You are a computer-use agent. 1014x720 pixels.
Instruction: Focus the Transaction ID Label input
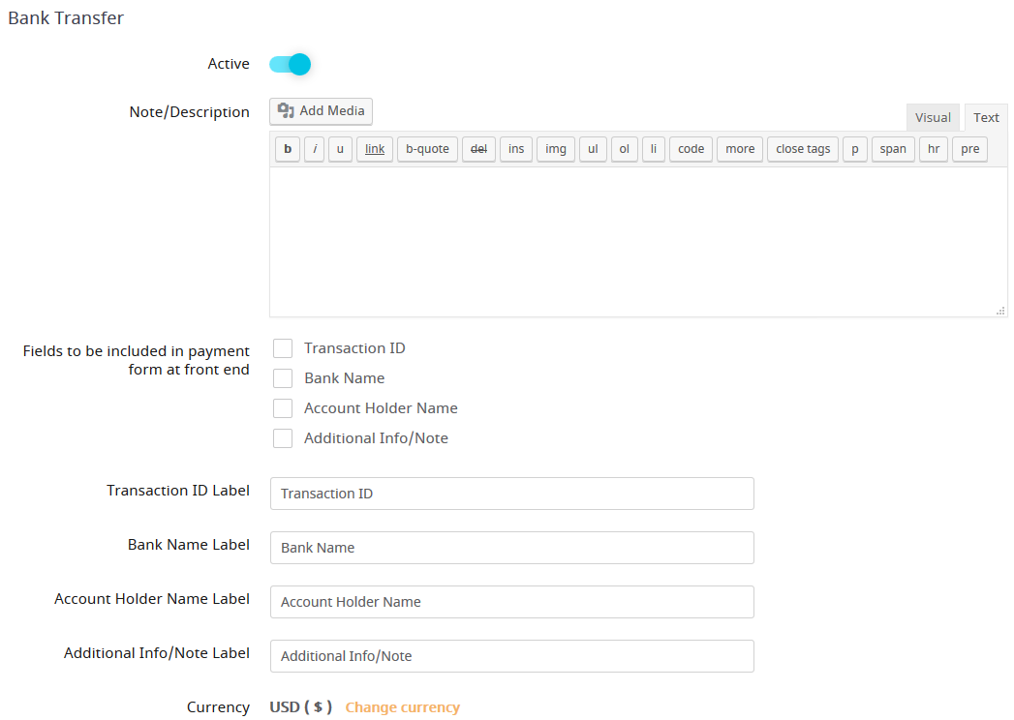pyautogui.click(x=512, y=494)
